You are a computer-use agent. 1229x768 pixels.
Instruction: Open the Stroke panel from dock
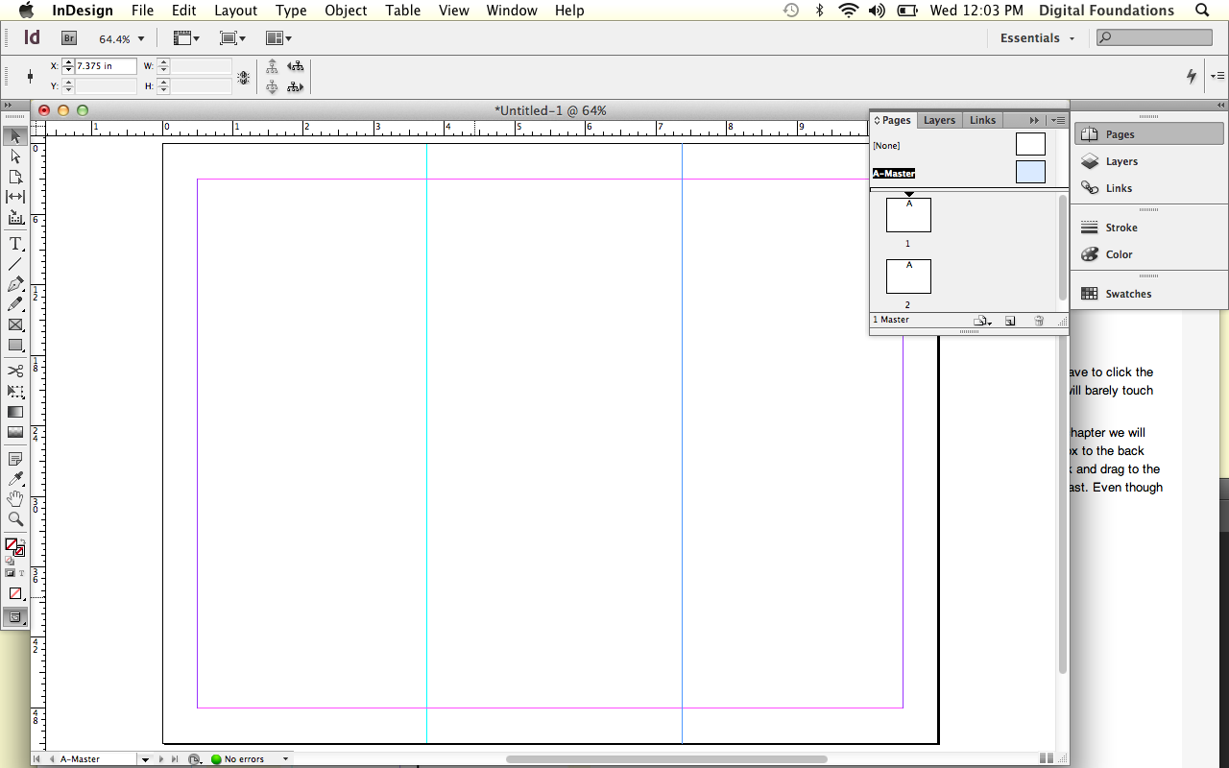tap(1121, 228)
